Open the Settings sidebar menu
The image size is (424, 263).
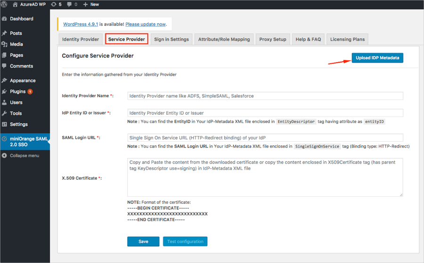18,124
